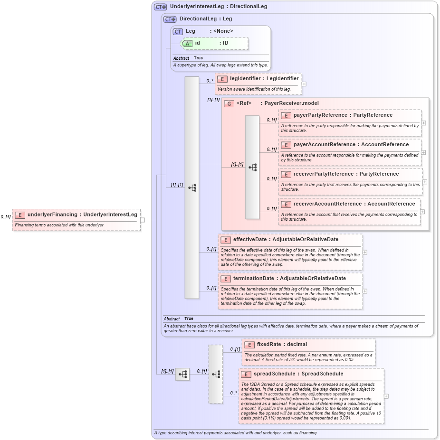Select the small [1]..[1] choice compositor icon
440x440 pixels.
[182, 374]
